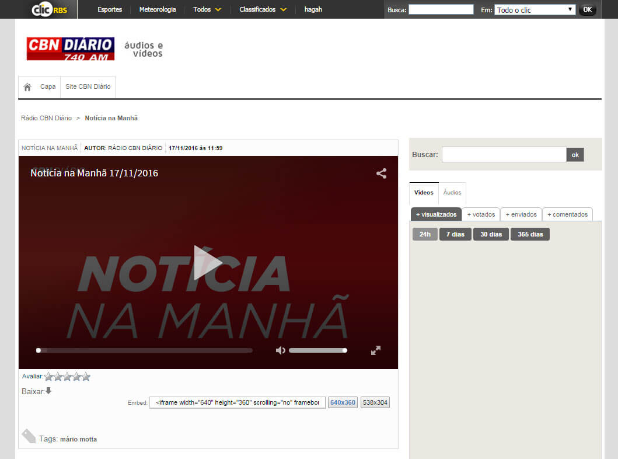Rate the video one star

tap(49, 377)
